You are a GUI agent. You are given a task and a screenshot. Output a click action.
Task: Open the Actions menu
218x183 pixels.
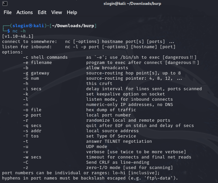[25, 12]
